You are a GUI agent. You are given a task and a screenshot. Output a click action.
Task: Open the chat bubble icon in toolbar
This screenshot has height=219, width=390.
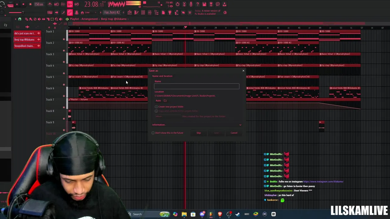click(x=218, y=4)
